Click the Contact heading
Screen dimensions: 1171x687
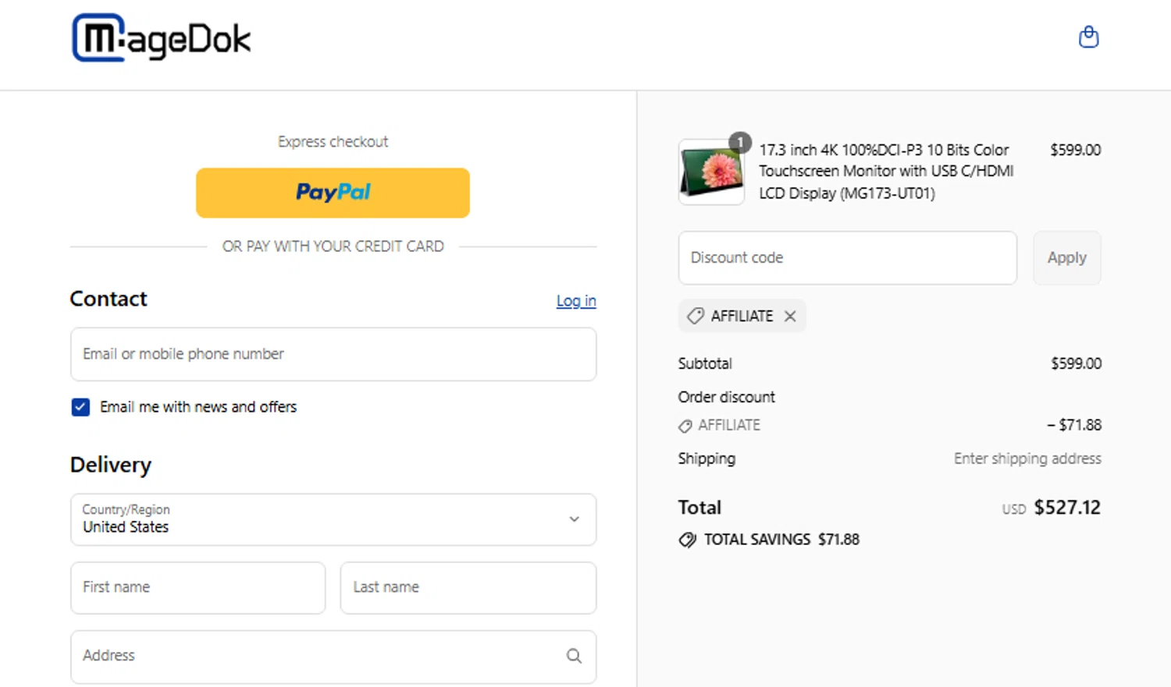[x=109, y=299]
